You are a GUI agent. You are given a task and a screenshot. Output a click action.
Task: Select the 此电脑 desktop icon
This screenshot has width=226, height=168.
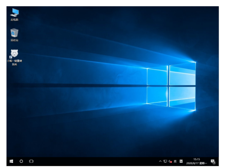(x=14, y=15)
